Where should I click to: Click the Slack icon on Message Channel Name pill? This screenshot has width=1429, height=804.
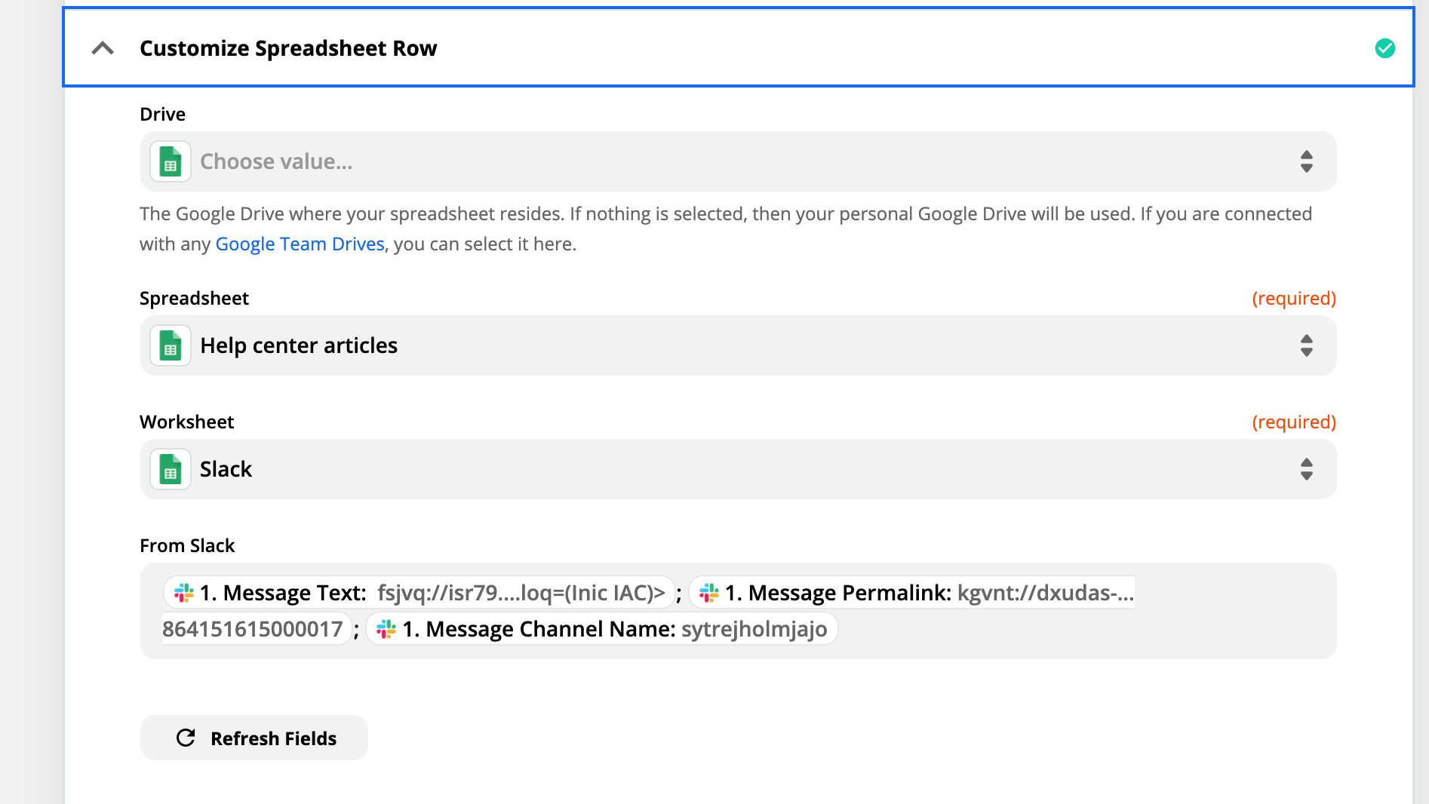(x=386, y=629)
